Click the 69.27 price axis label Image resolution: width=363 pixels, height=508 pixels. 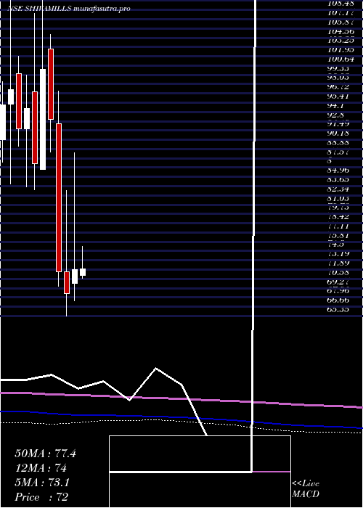pyautogui.click(x=339, y=282)
